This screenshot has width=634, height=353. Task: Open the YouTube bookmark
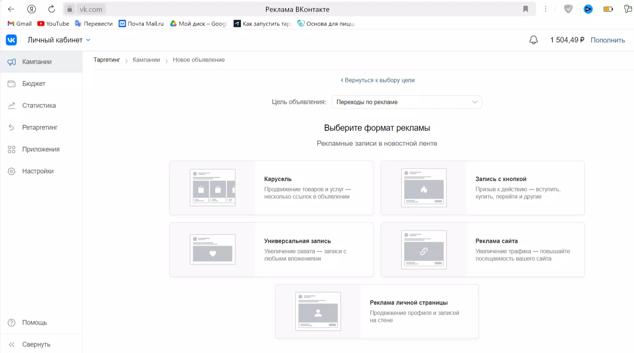click(53, 24)
